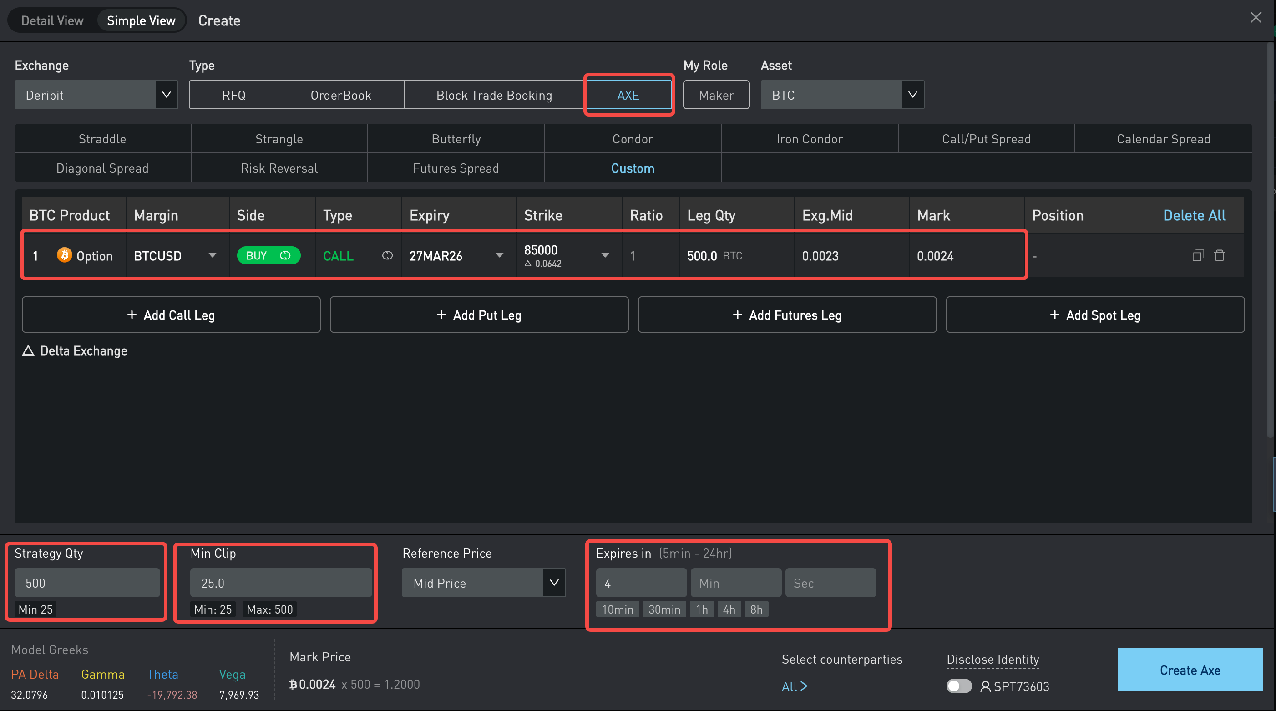Screen dimensions: 1276x711
Task: Switch to Detail View
Action: coord(52,21)
